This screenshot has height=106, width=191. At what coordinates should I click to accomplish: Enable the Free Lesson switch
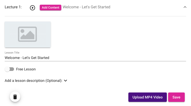click(9, 69)
